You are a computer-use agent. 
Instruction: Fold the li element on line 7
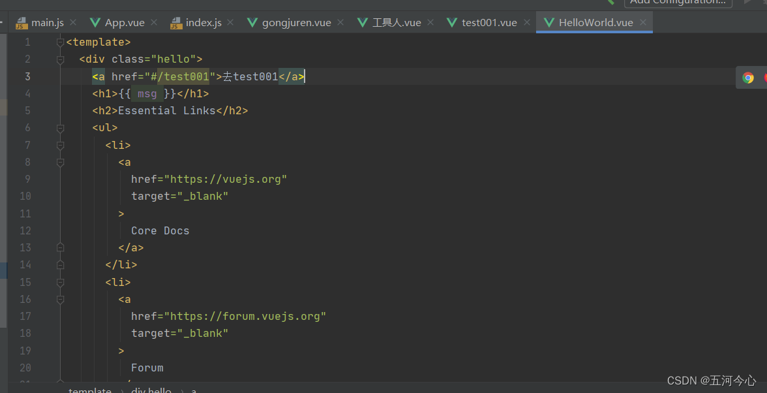[60, 146]
